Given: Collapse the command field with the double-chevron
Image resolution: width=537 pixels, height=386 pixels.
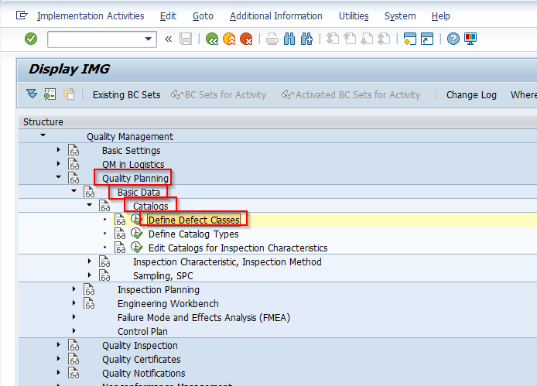Looking at the screenshot, I should click(x=168, y=39).
